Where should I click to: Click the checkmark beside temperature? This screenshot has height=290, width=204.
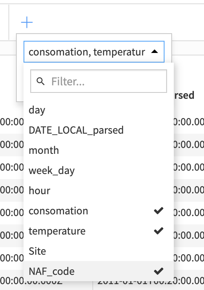159,231
